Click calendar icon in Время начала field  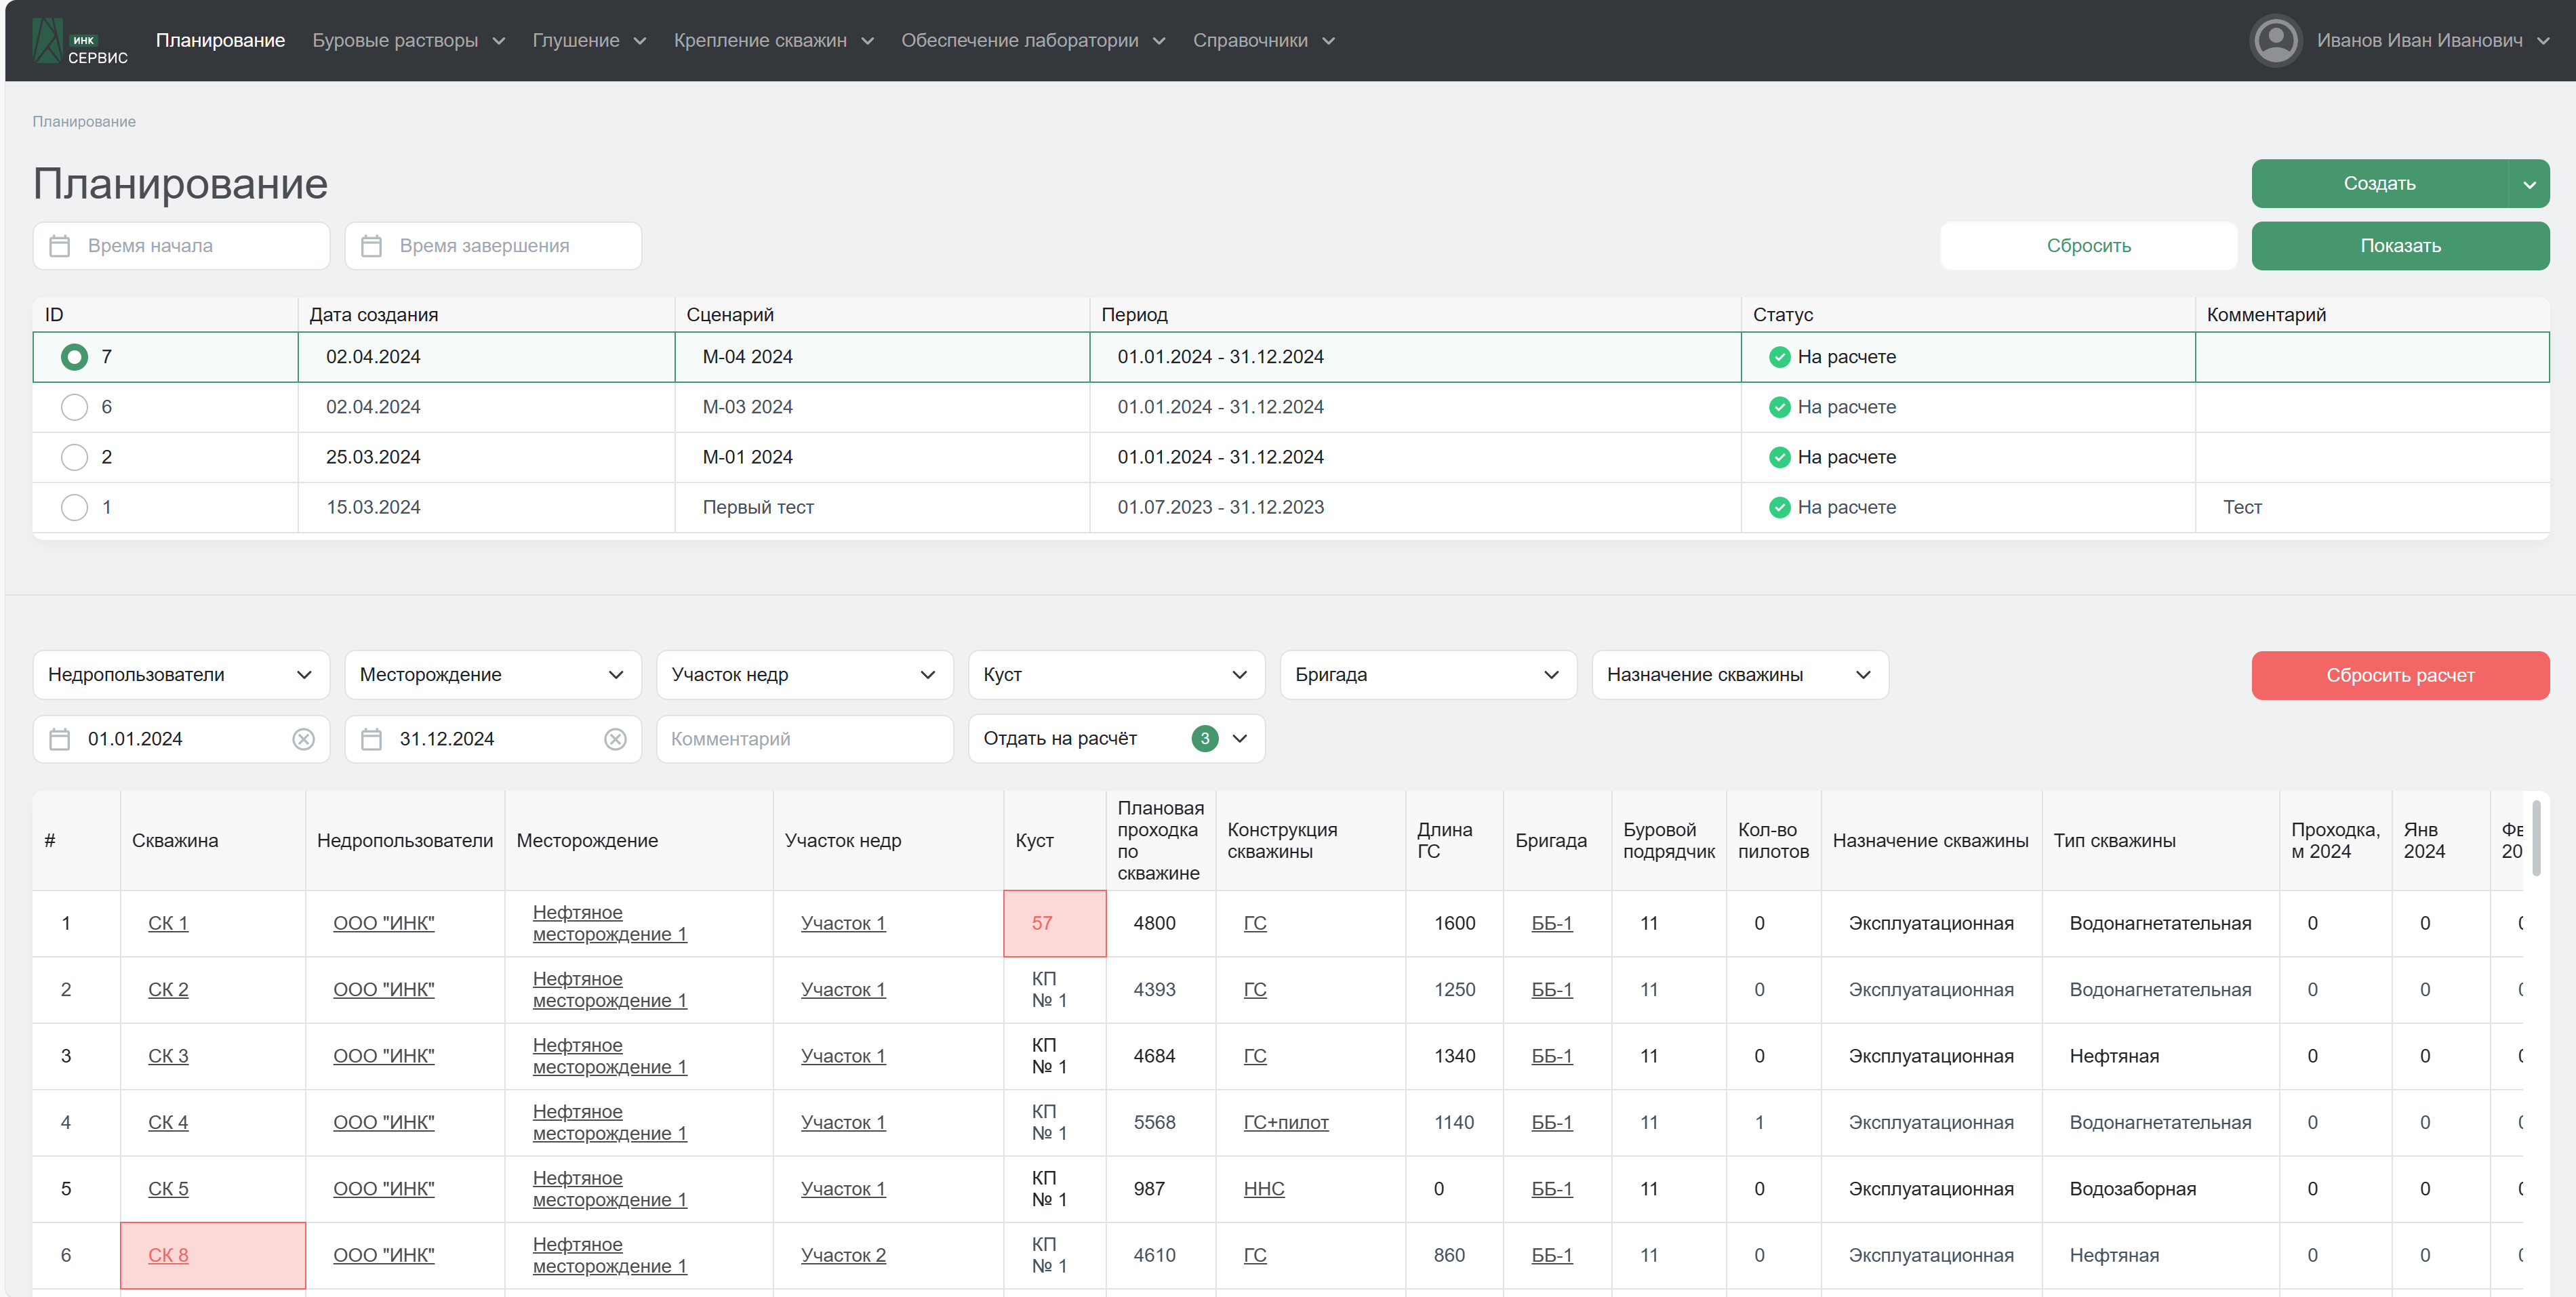[60, 246]
